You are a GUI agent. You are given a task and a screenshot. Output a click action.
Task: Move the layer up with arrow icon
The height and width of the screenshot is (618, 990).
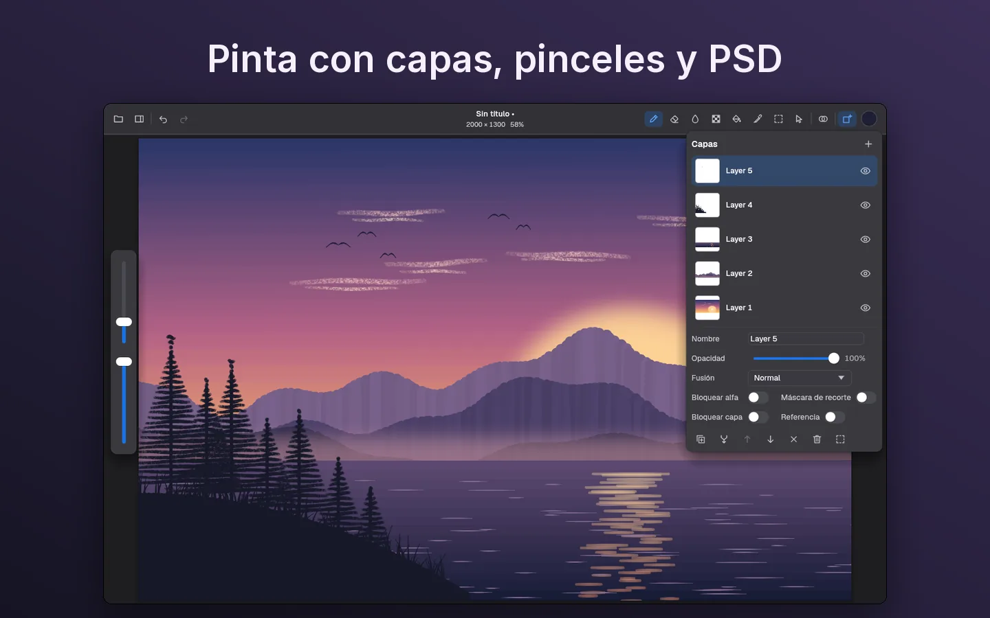coord(747,439)
